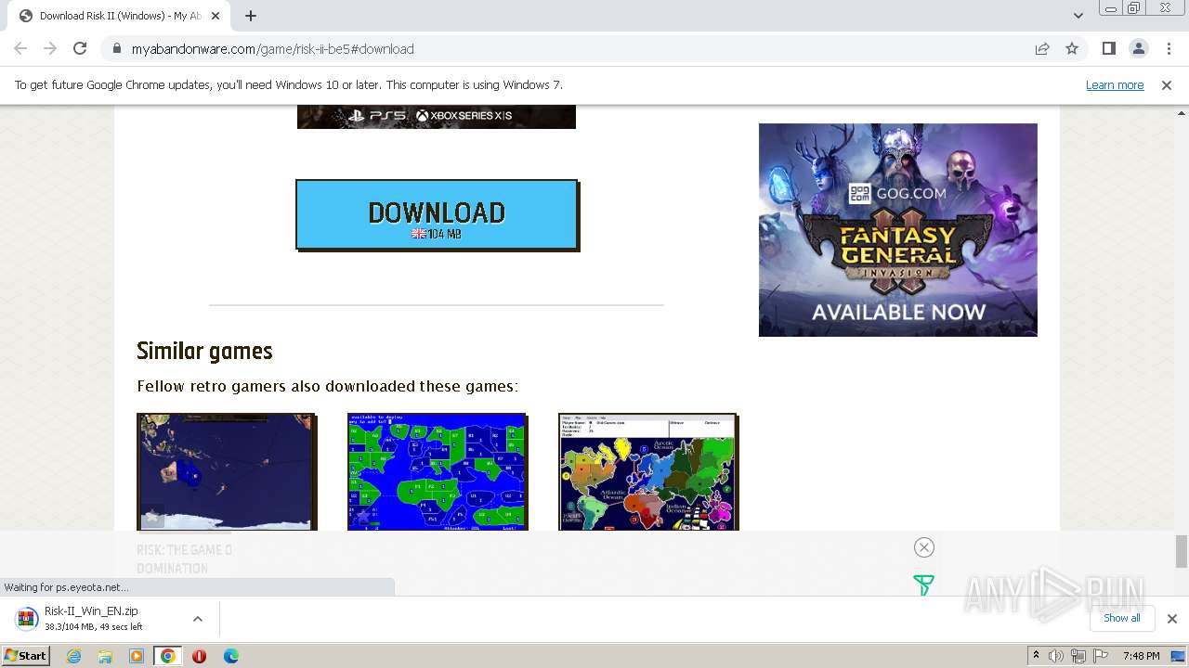Switch to the Chrome taskbar icon

[168, 656]
